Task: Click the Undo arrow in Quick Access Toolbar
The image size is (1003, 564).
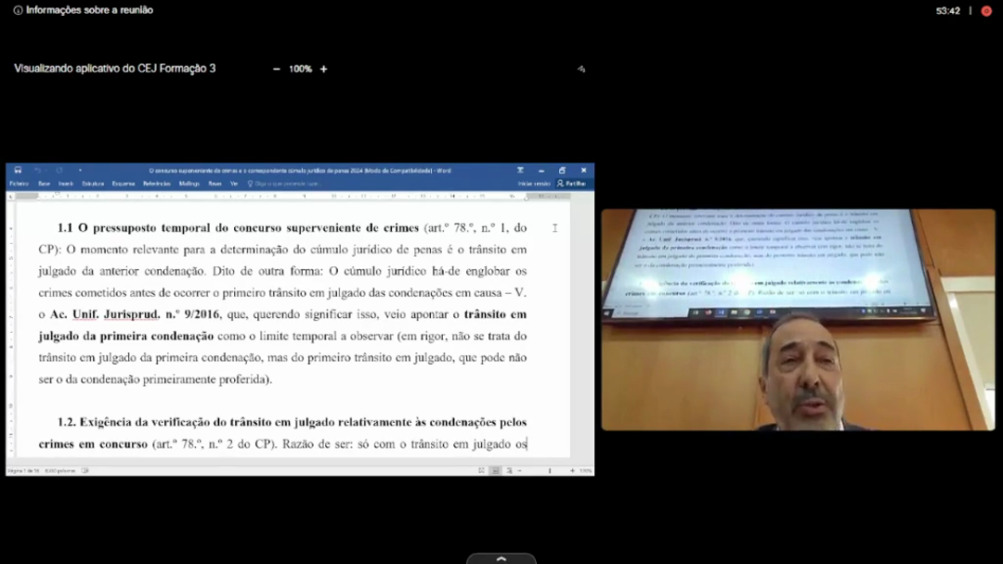Action: tap(37, 171)
